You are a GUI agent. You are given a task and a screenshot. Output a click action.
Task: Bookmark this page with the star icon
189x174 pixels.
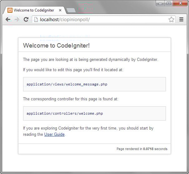171,20
